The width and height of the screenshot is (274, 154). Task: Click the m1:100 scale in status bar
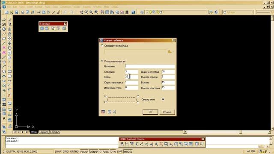click(251, 151)
